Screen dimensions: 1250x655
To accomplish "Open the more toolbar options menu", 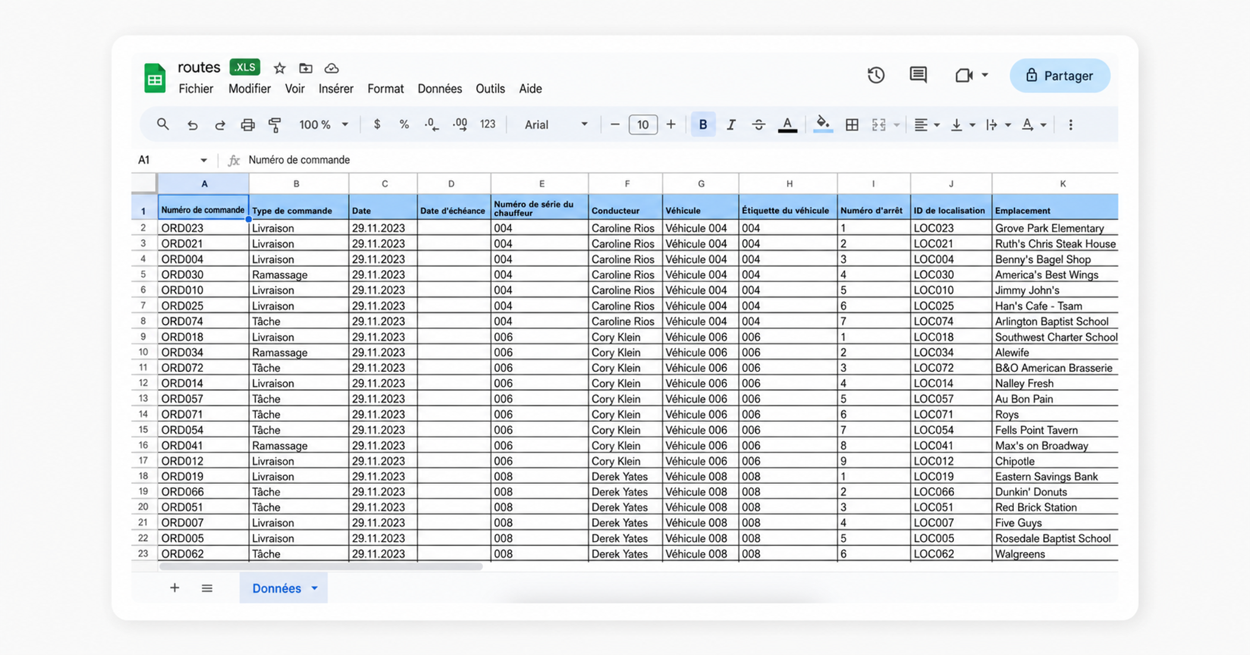I will click(1070, 124).
